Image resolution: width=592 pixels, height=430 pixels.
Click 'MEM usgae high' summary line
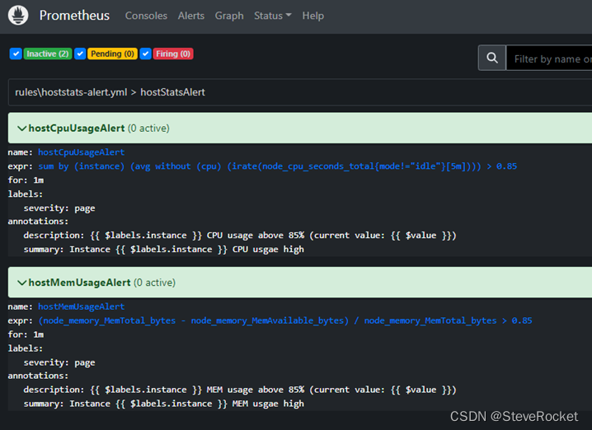[164, 404]
